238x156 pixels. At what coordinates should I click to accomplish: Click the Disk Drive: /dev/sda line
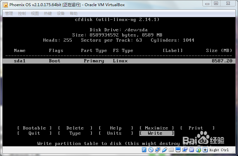(x=119, y=30)
